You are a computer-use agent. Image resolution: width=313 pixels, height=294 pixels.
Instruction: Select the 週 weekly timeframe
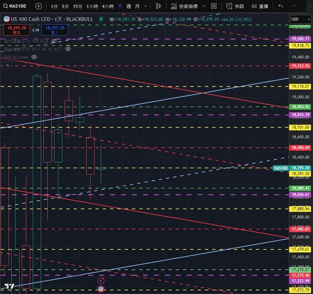click(x=129, y=6)
